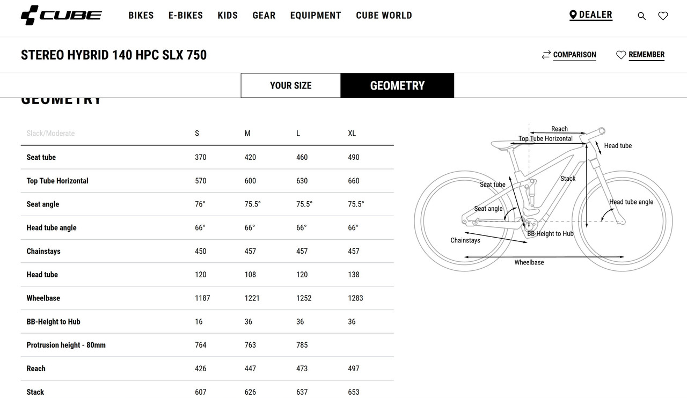Click the Stereo Hybrid 140 HPC SLX 750 title
This screenshot has width=687, height=398.
[114, 55]
